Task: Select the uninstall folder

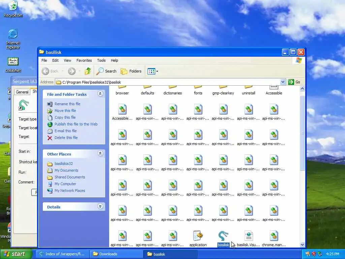Action: [x=248, y=91]
